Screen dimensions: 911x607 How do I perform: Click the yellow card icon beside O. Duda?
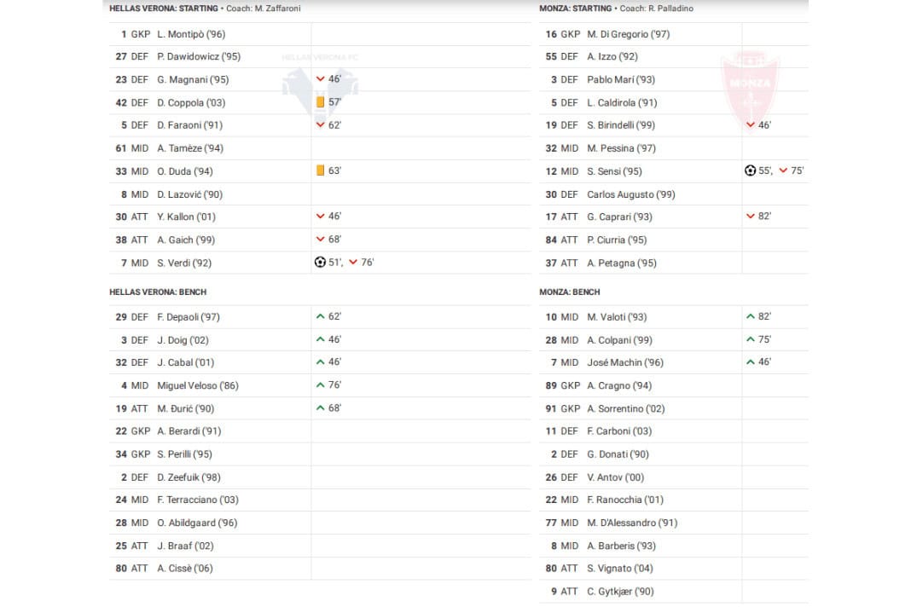(320, 171)
